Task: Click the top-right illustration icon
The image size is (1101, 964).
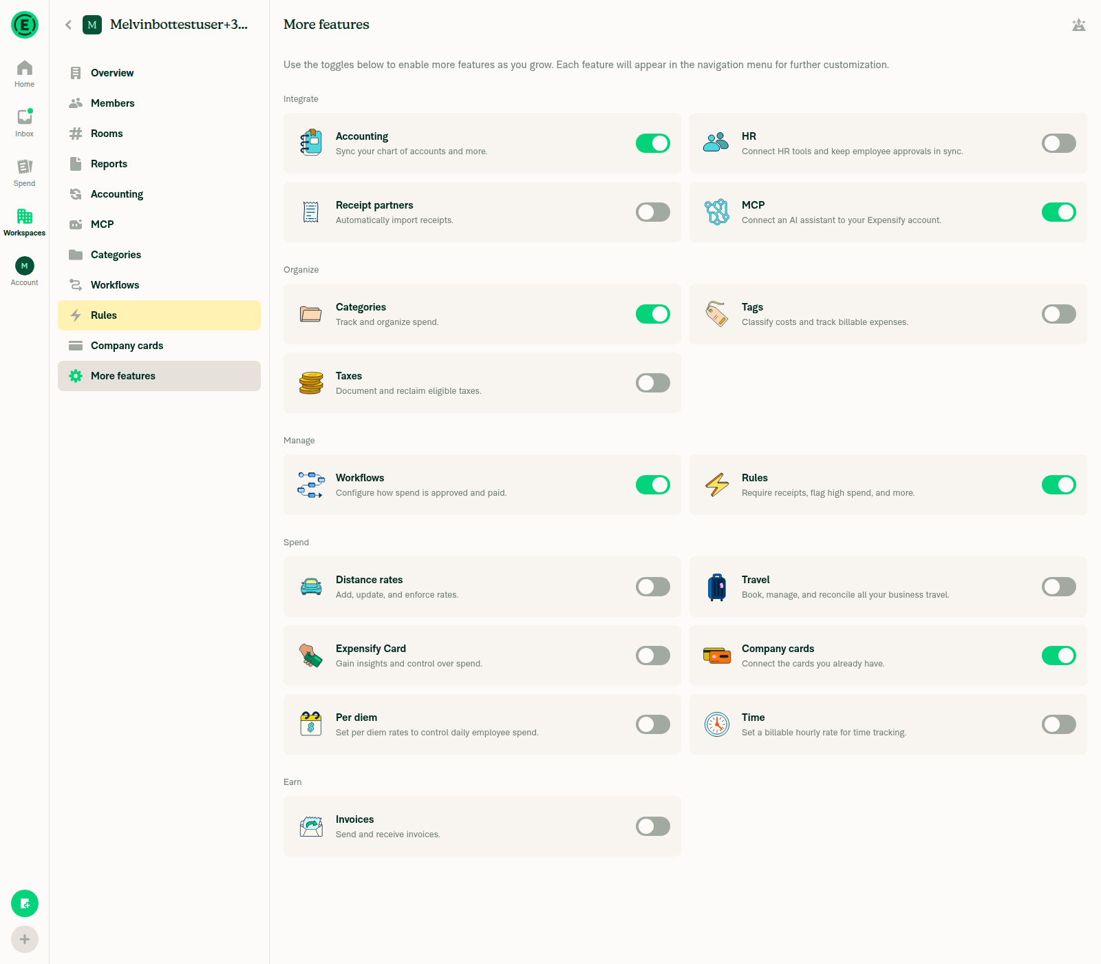Action: tap(1079, 25)
